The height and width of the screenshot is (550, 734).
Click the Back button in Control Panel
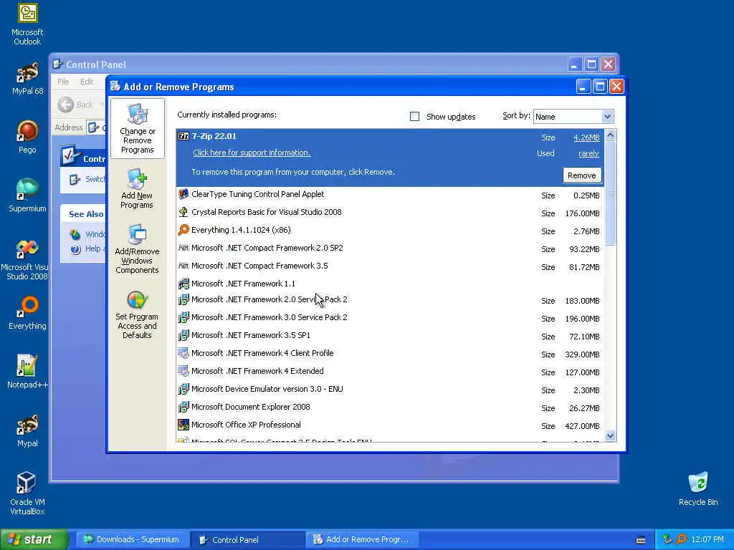(76, 105)
